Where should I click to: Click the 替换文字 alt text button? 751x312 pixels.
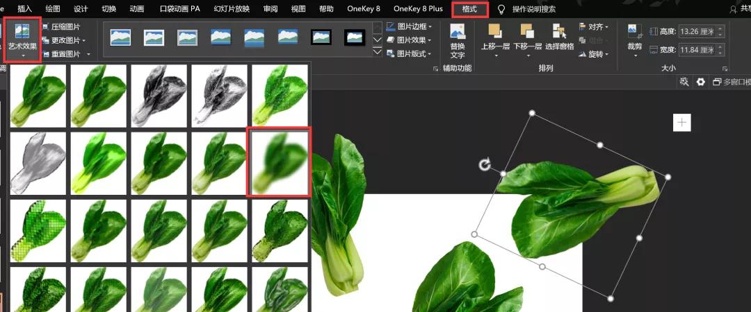coord(458,41)
